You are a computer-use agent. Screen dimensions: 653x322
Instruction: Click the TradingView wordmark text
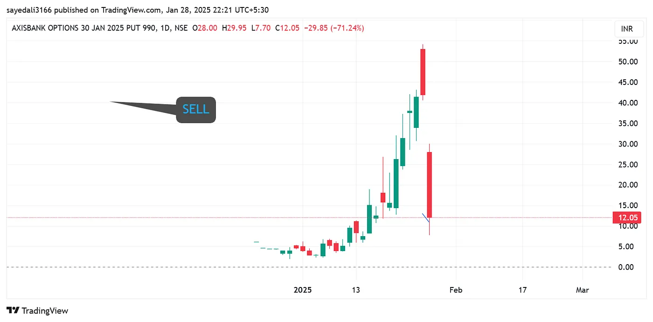[45, 311]
